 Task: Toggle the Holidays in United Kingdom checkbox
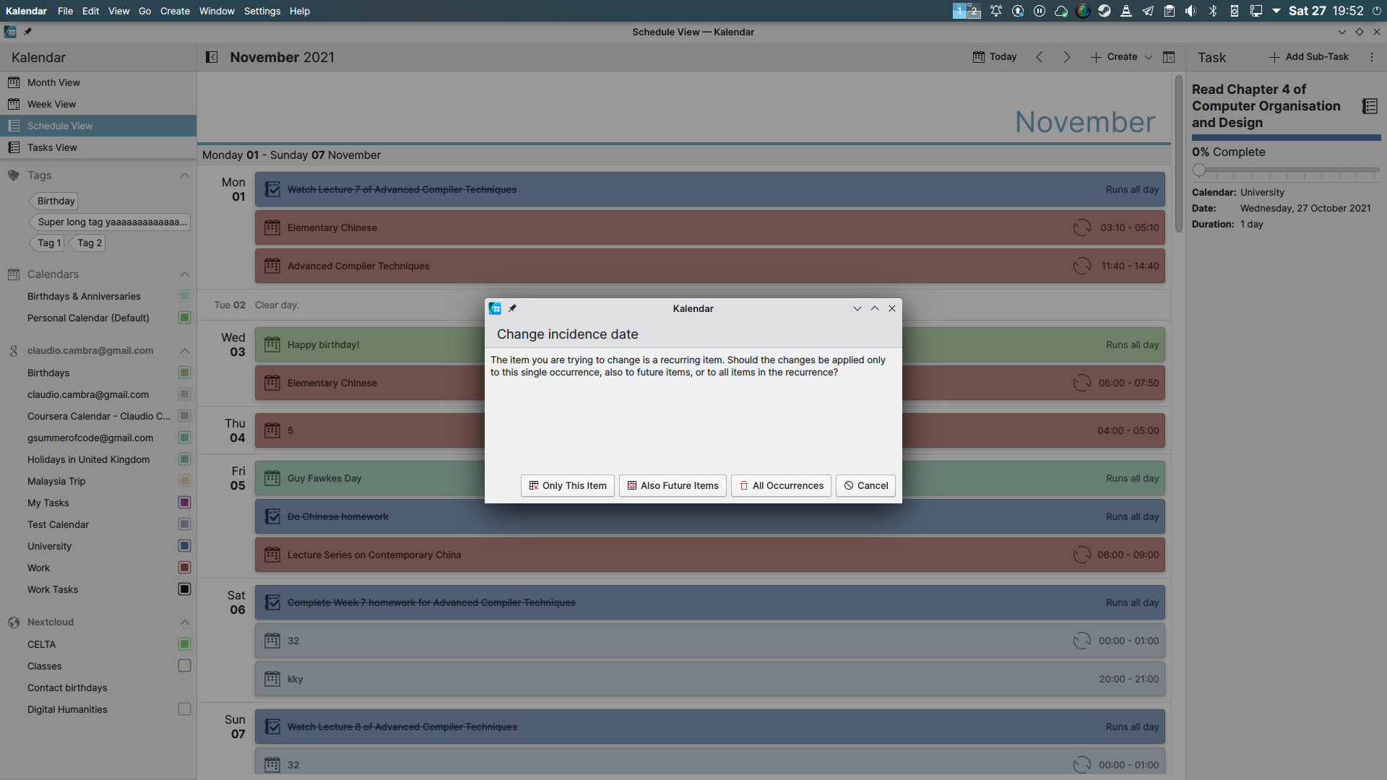point(184,459)
